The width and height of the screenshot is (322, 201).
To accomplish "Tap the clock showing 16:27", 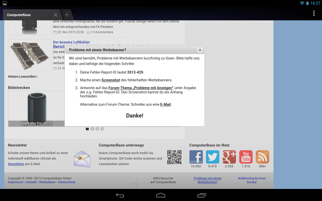I will coord(315,3).
